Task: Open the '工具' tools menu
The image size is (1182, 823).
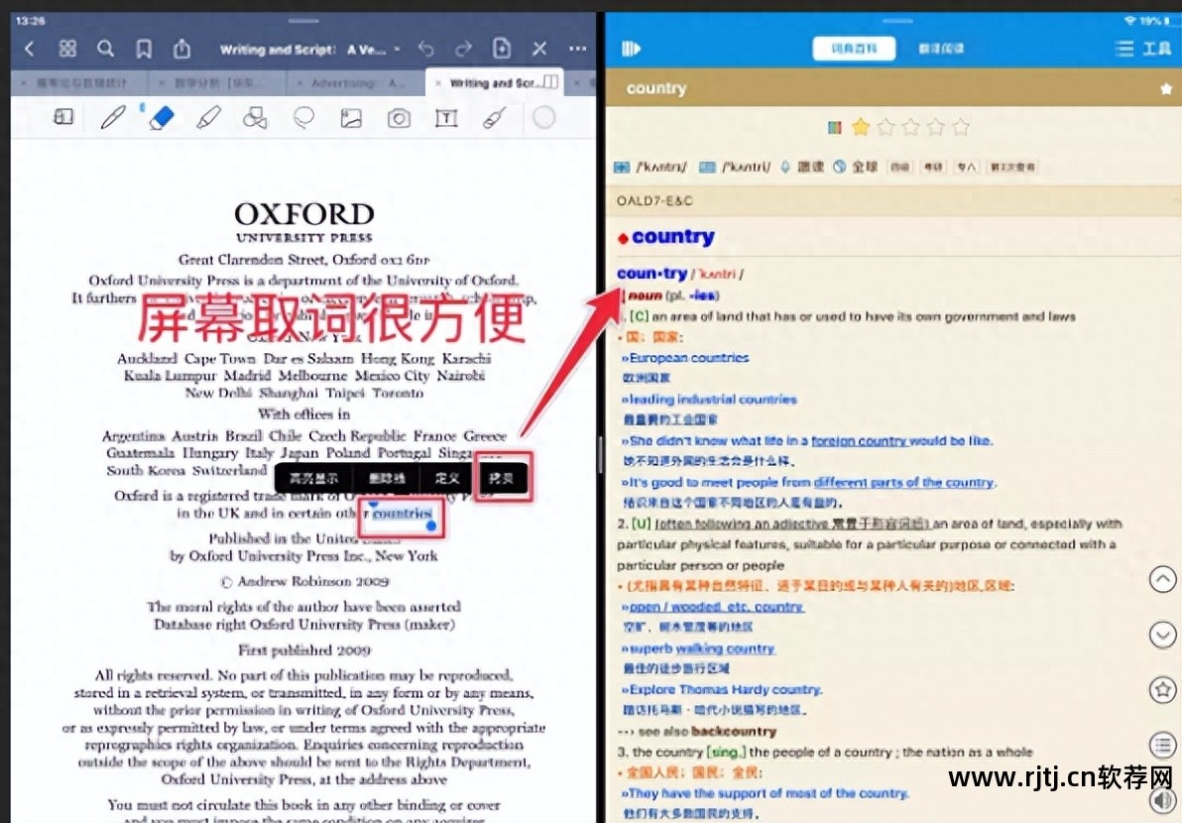Action: click(1143, 49)
